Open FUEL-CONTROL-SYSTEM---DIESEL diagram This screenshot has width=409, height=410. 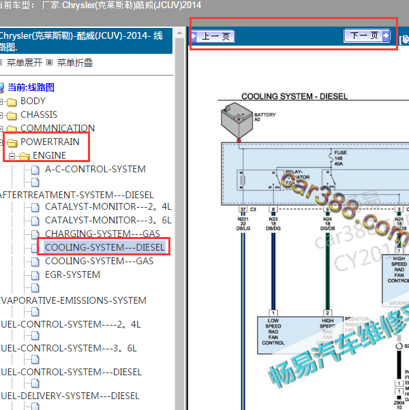[x=71, y=372]
